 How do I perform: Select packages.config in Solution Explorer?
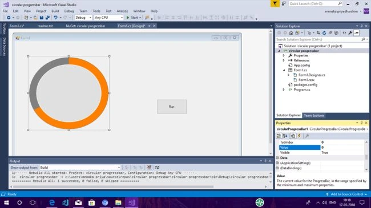click(x=305, y=84)
